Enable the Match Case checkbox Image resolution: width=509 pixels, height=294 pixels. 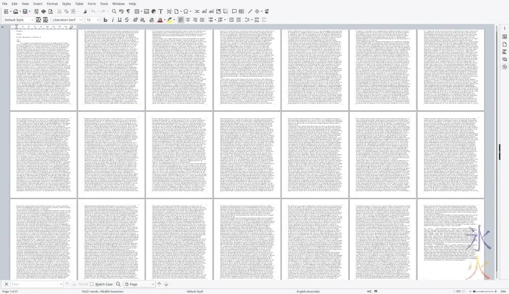(92, 284)
